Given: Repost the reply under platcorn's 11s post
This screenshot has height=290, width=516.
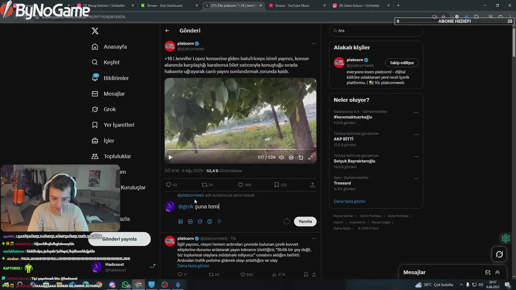Looking at the screenshot, I should coord(214,275).
